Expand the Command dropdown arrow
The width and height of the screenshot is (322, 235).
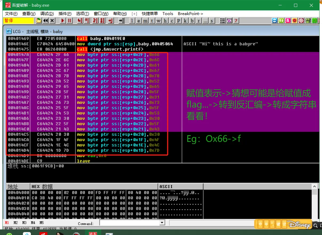point(162,223)
